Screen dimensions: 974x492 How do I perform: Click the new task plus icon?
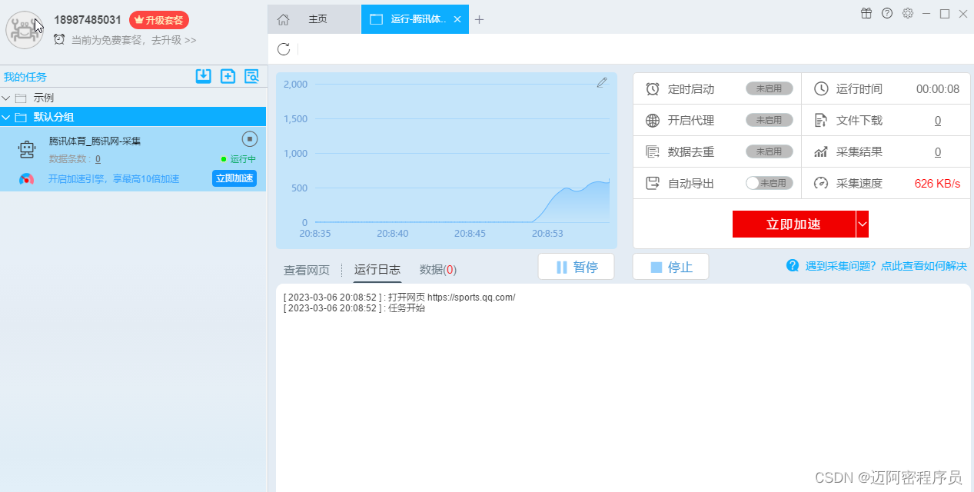(228, 76)
